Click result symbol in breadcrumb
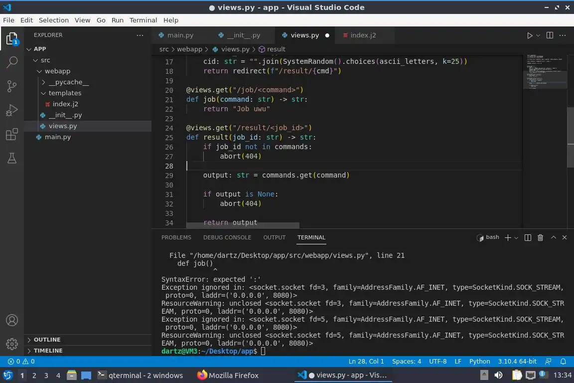The image size is (574, 383). 272,49
